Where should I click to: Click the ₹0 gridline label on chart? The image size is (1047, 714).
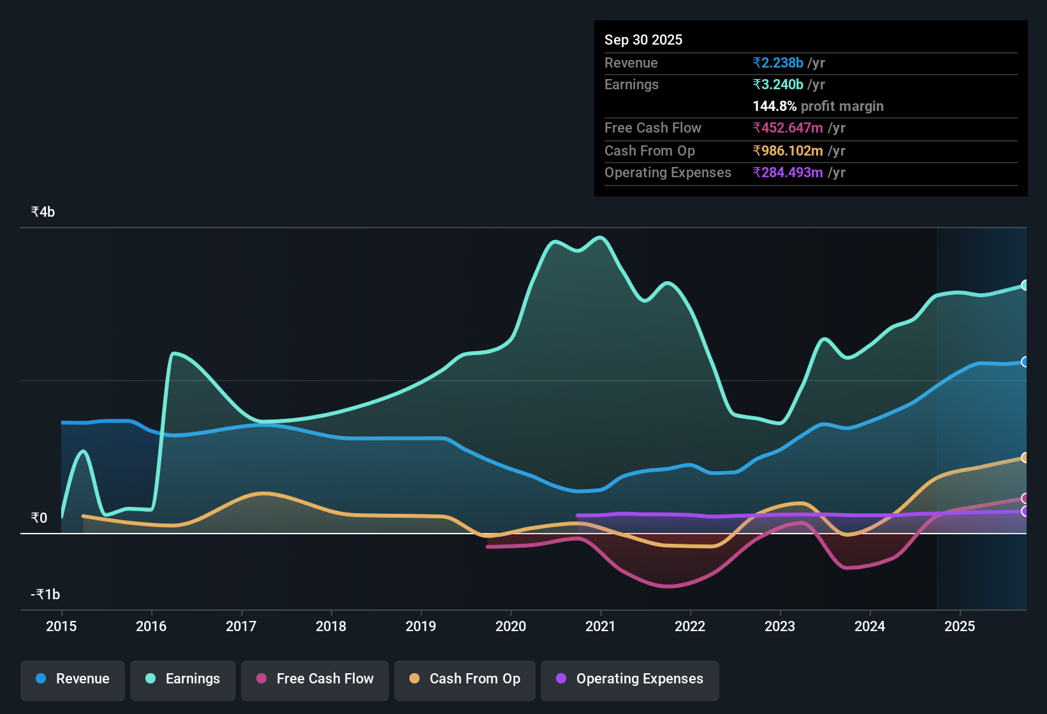tap(38, 518)
